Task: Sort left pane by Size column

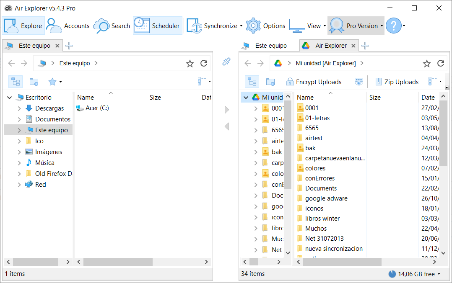Action: (x=173, y=97)
